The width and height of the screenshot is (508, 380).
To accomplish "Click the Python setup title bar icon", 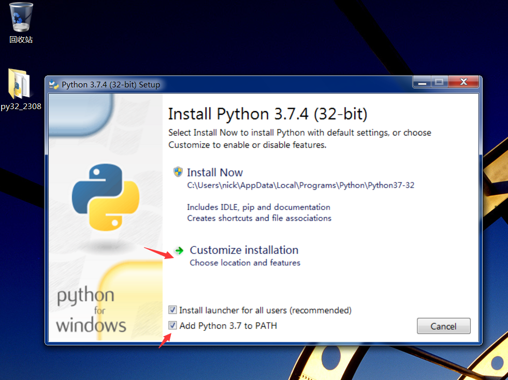I will tap(54, 85).
